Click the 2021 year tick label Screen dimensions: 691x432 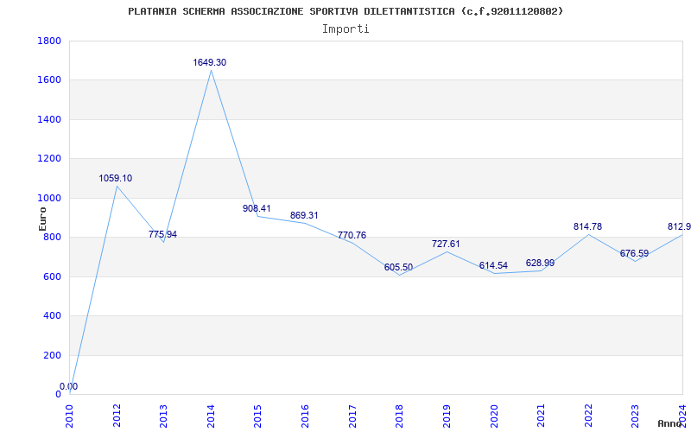541,416
